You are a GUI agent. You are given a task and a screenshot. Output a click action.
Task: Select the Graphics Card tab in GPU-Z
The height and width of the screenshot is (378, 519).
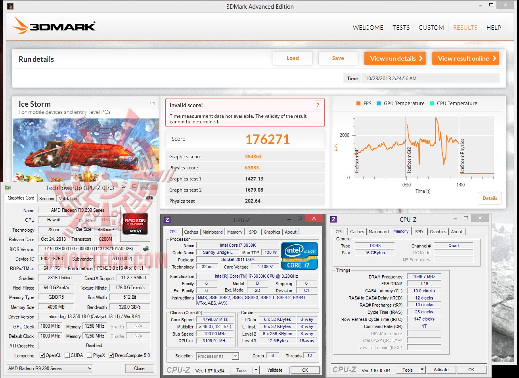tap(21, 198)
